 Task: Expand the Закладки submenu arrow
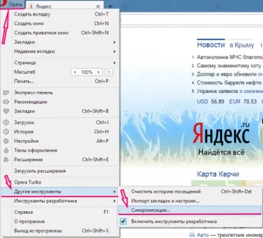(x=114, y=42)
